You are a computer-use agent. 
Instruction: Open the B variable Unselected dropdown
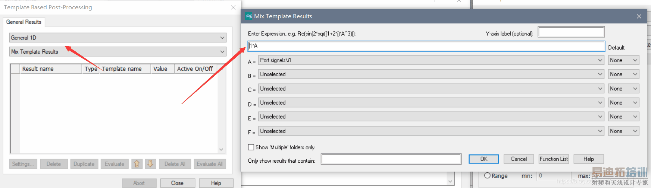pos(431,74)
